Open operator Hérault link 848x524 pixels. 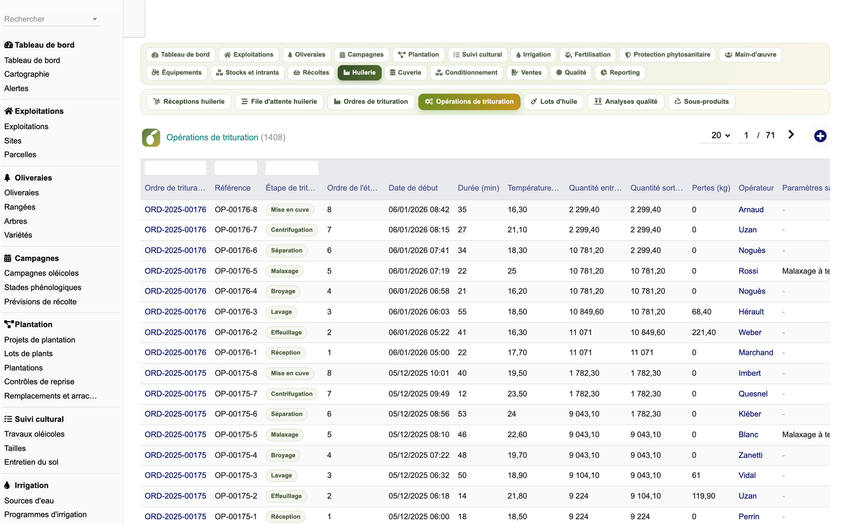[751, 312]
